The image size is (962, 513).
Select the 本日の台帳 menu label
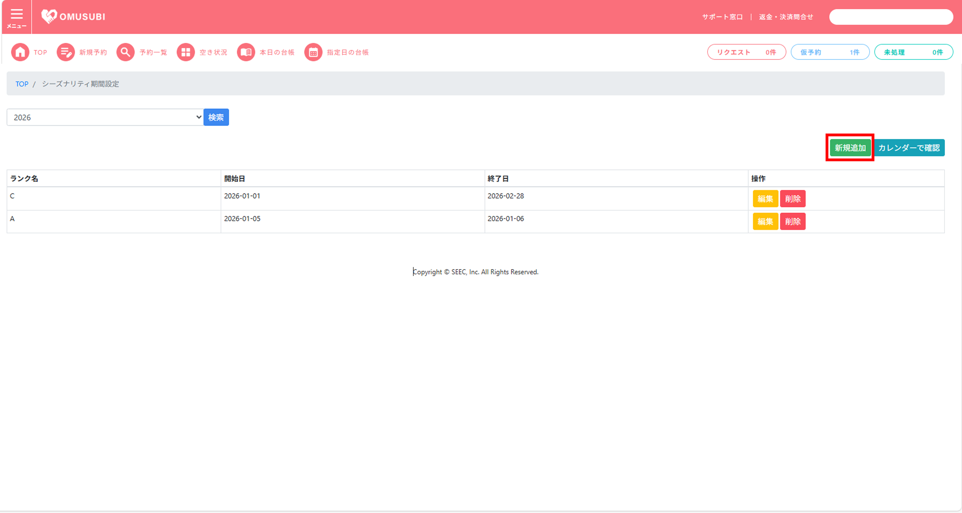[277, 53]
